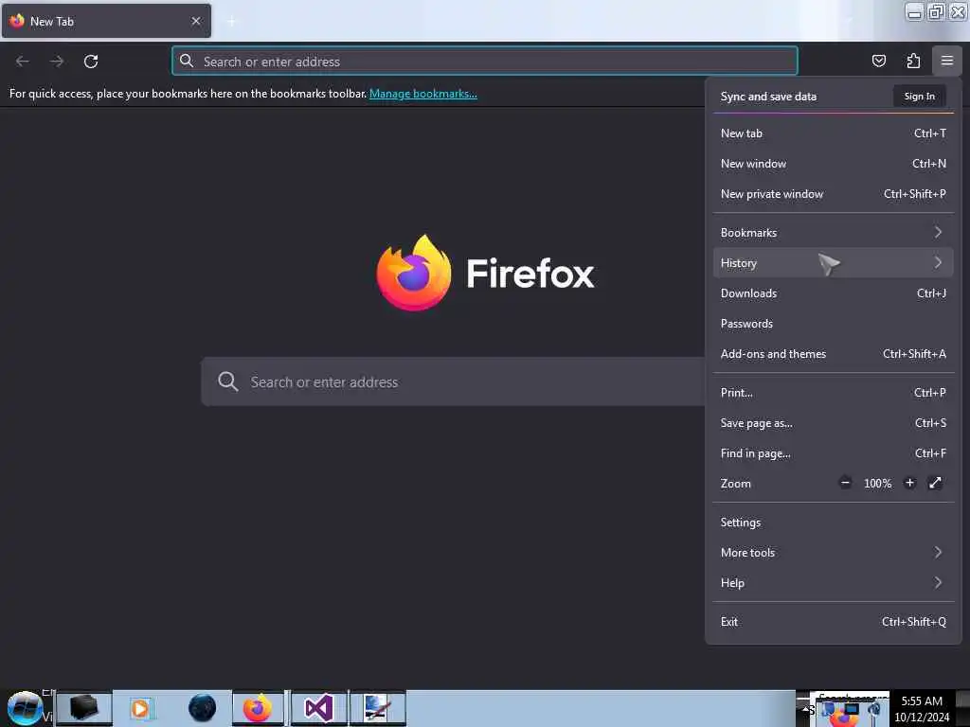Screen dimensions: 970x727
Task: Reset zoom by clicking 100%
Action: [877, 484]
